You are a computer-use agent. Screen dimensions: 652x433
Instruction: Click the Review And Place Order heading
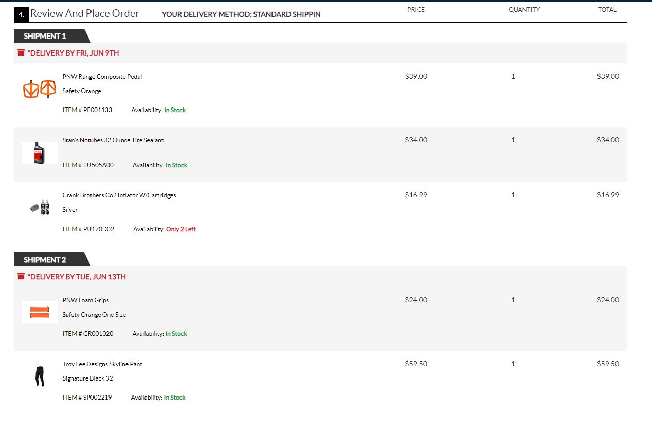point(85,13)
